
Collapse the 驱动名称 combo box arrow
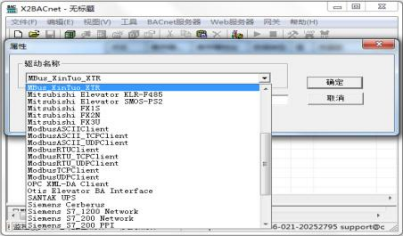click(264, 78)
